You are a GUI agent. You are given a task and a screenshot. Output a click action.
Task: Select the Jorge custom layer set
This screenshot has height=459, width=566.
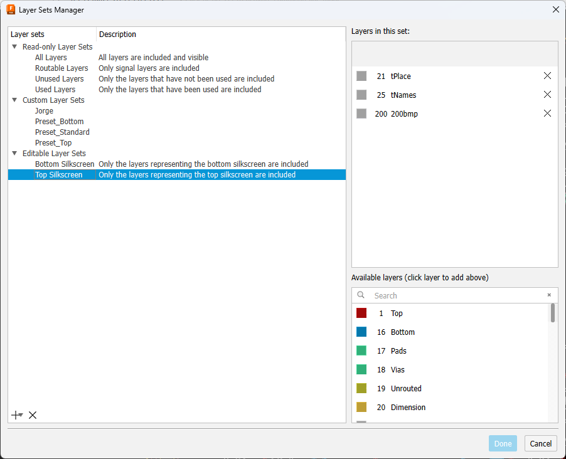tap(43, 110)
